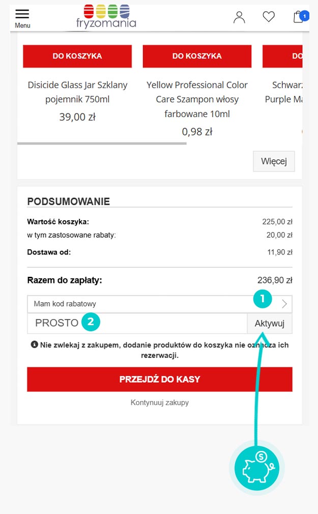Open the wishlist heart icon
Screen dimensions: 318x514
click(x=269, y=17)
